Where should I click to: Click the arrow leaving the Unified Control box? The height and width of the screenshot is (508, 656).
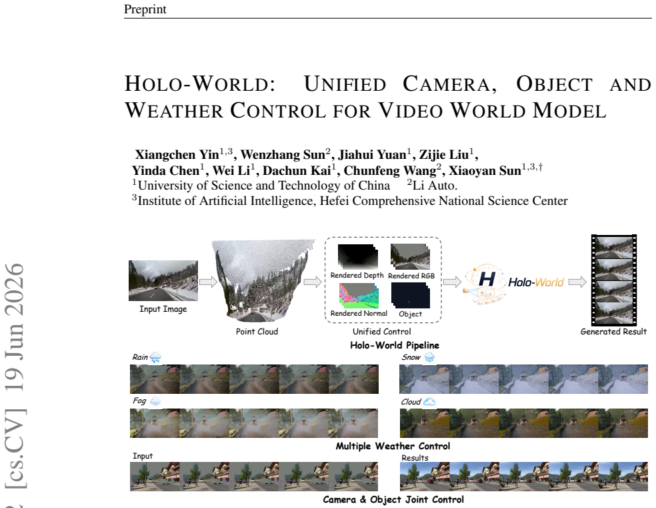[452, 282]
